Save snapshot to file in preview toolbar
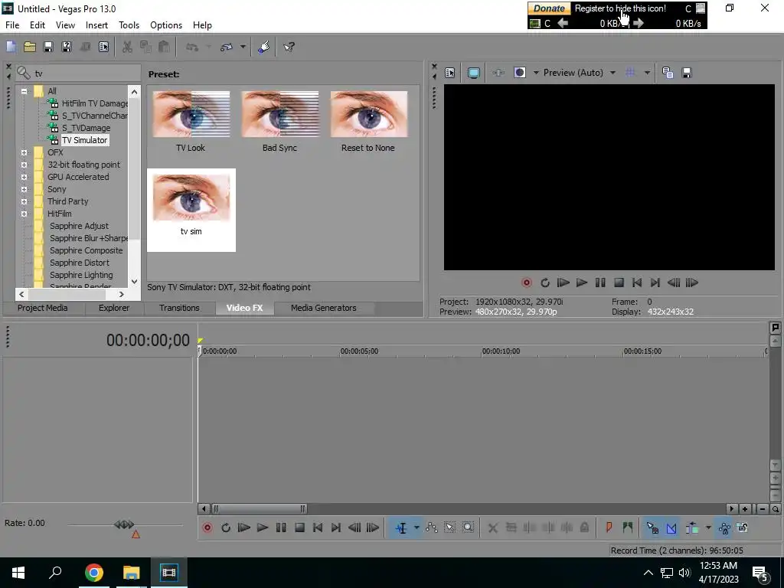784x588 pixels. click(687, 73)
